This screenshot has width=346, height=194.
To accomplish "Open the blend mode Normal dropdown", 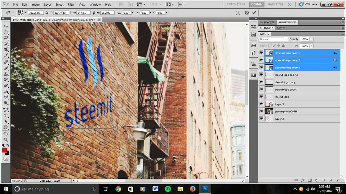I will pos(274,39).
